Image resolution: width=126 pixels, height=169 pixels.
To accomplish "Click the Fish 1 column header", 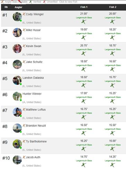I will coord(84,7).
